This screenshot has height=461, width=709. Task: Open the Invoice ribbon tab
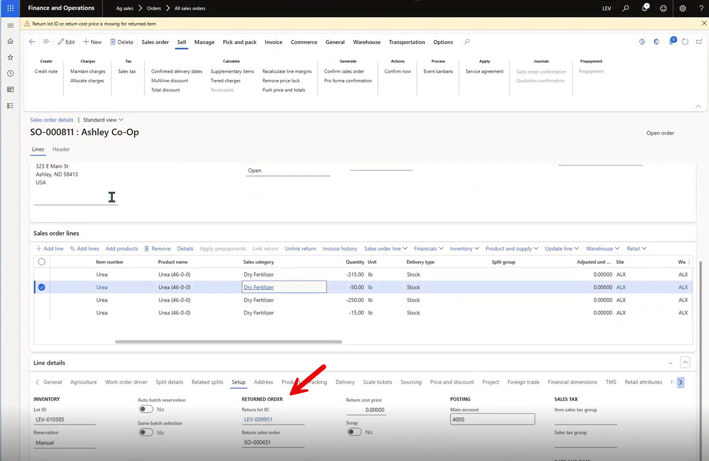click(273, 42)
